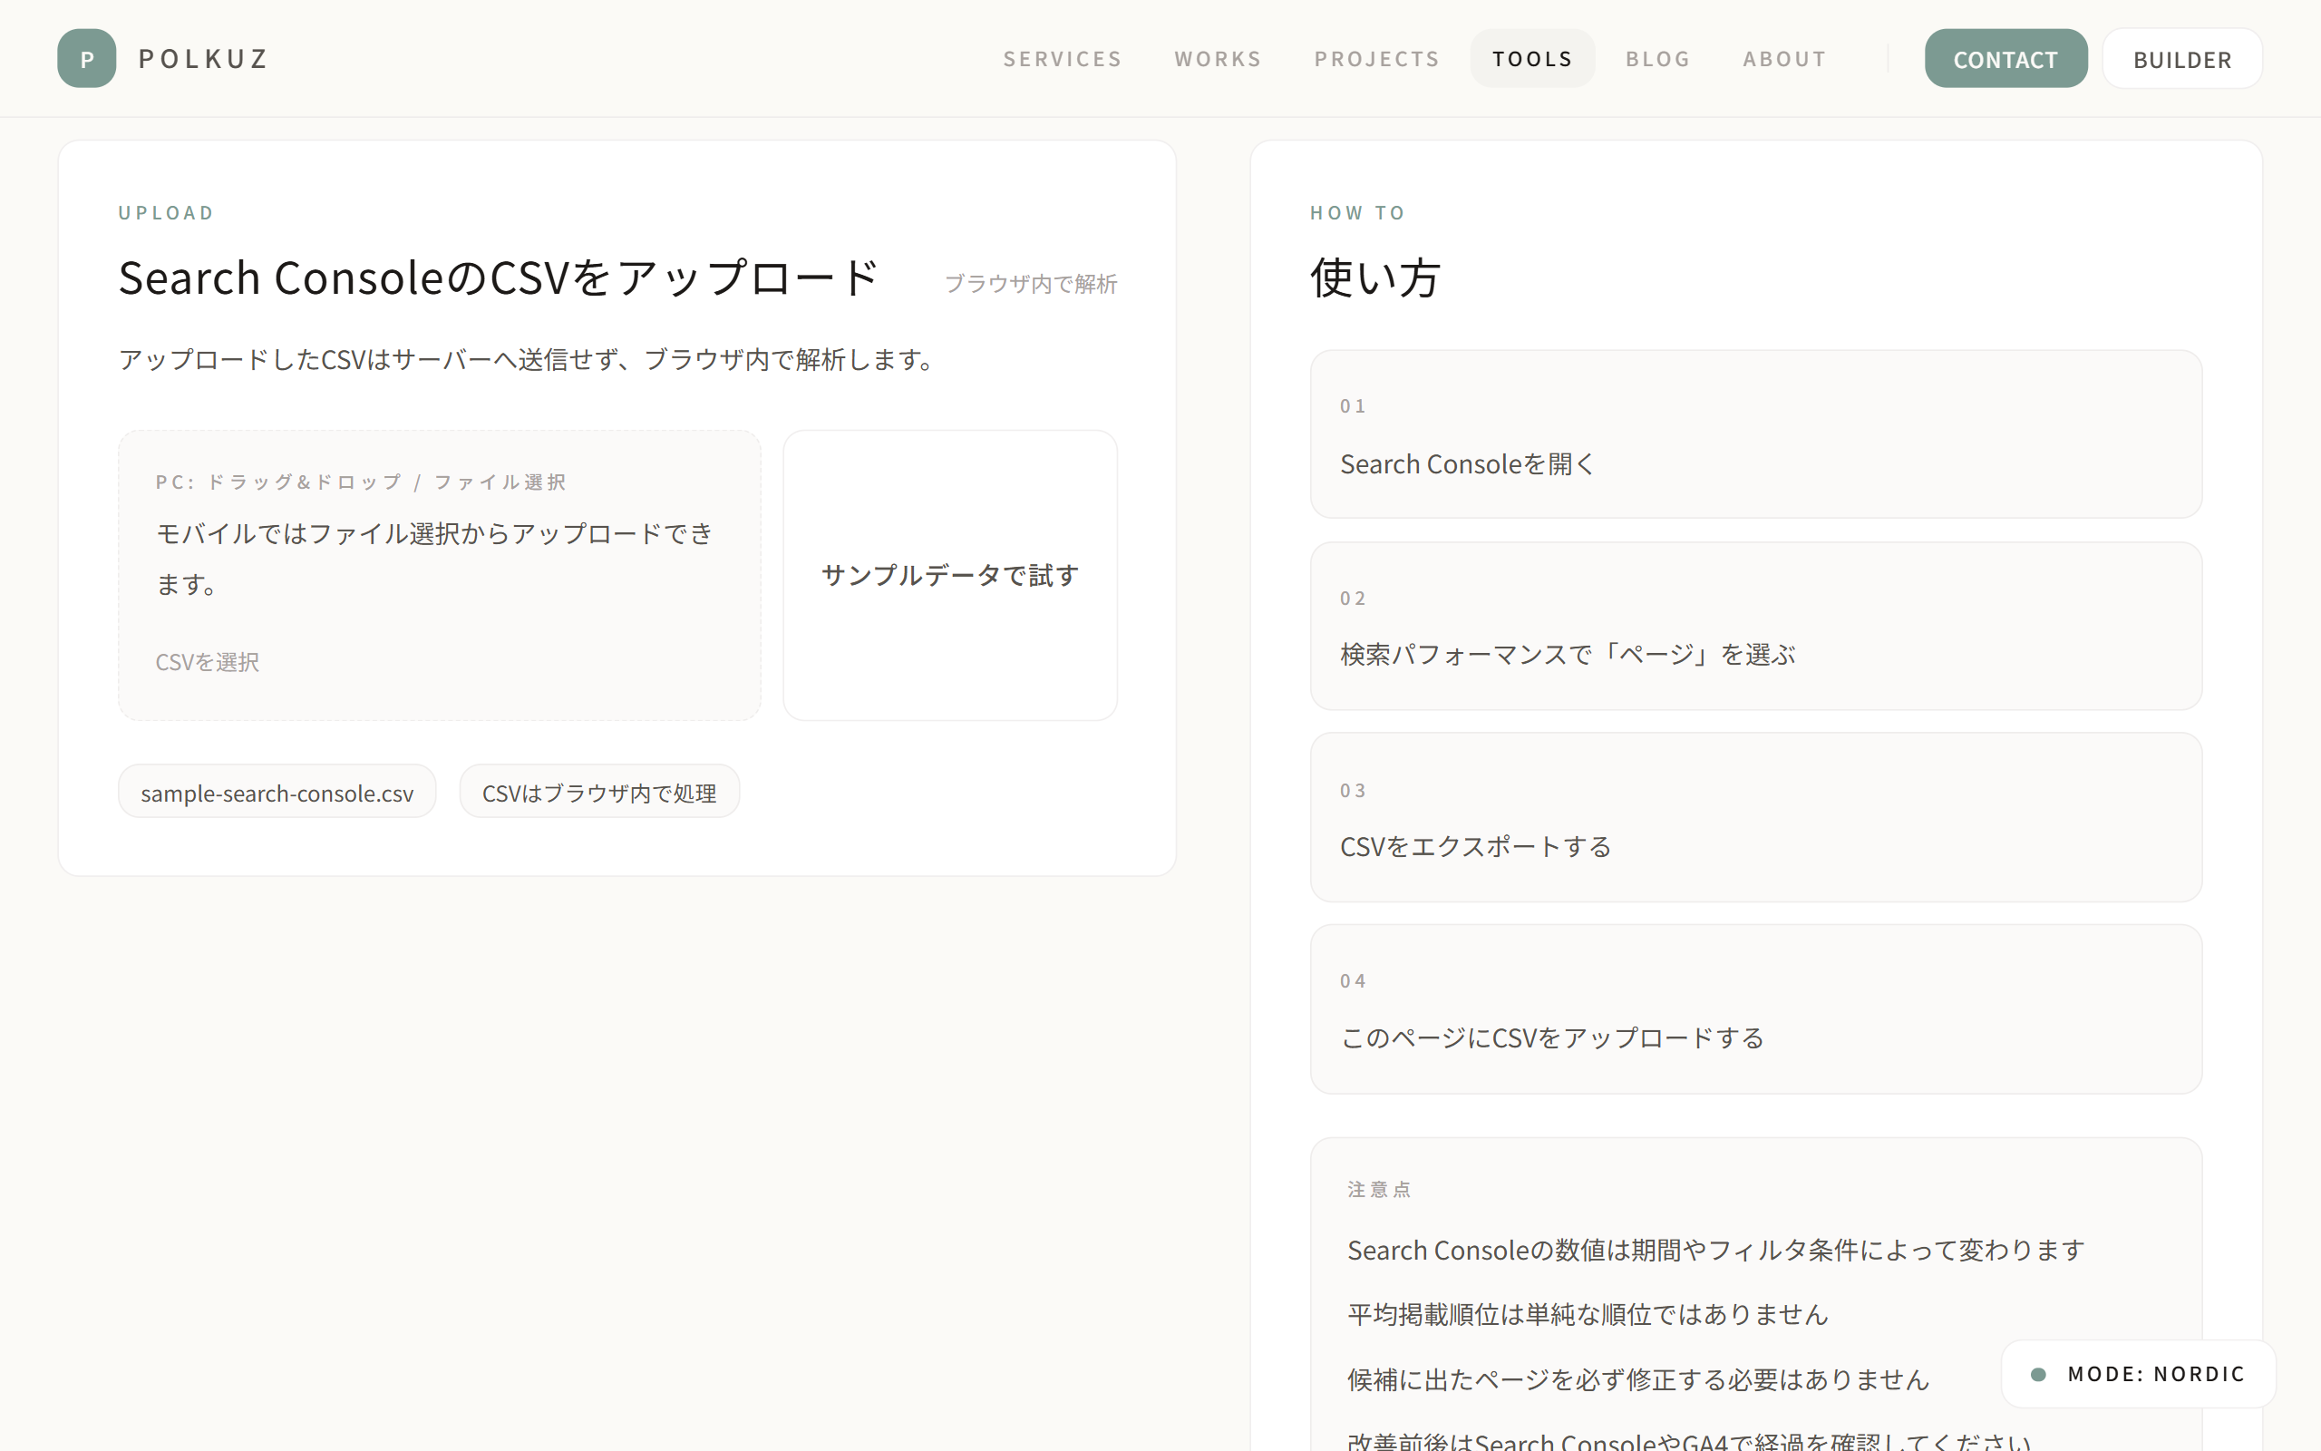Click the text PC: ドラッグ&ドロップ / ファイル選択

tap(361, 482)
